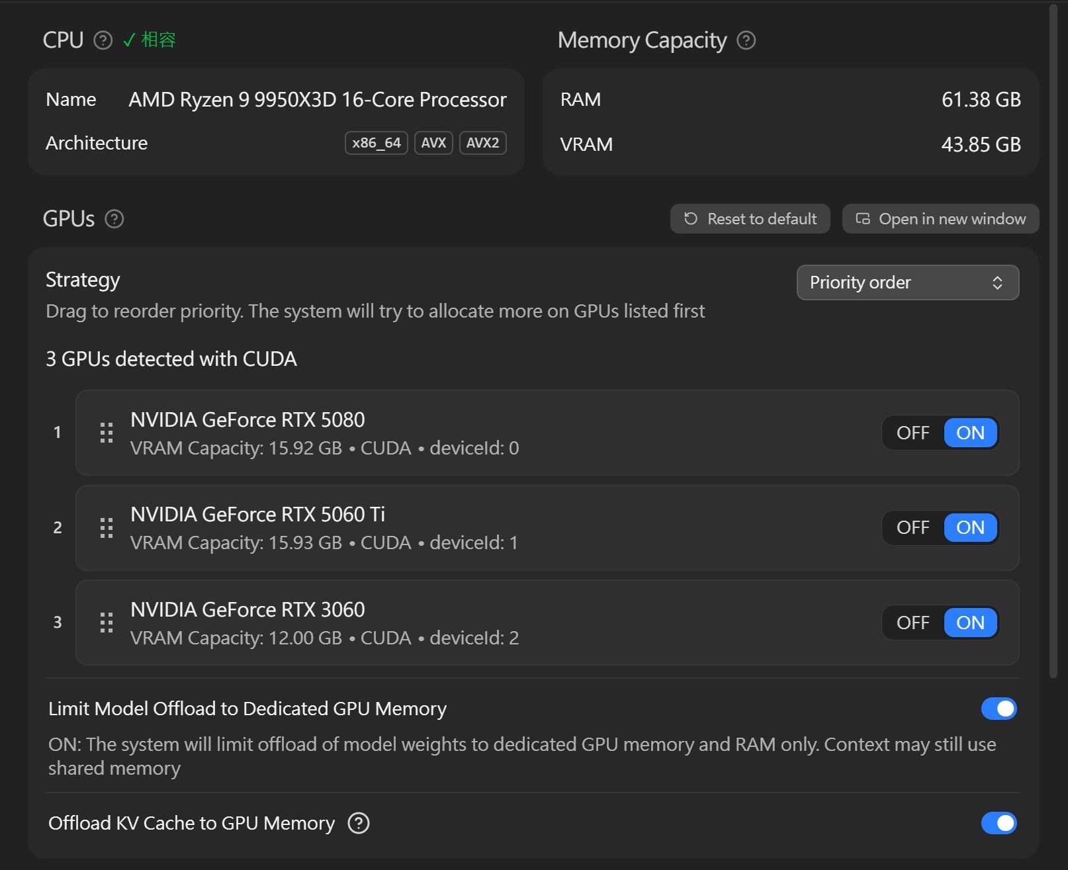1068x870 pixels.
Task: Click Reset to default button
Action: point(750,219)
